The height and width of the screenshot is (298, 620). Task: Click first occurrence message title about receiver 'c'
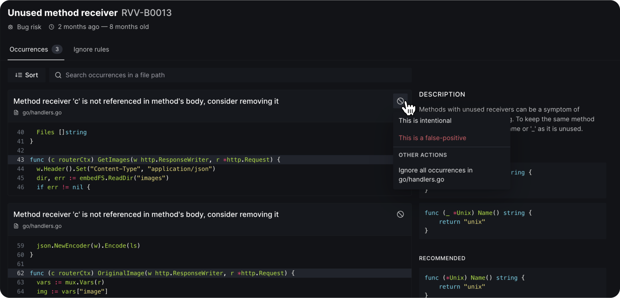[146, 101]
